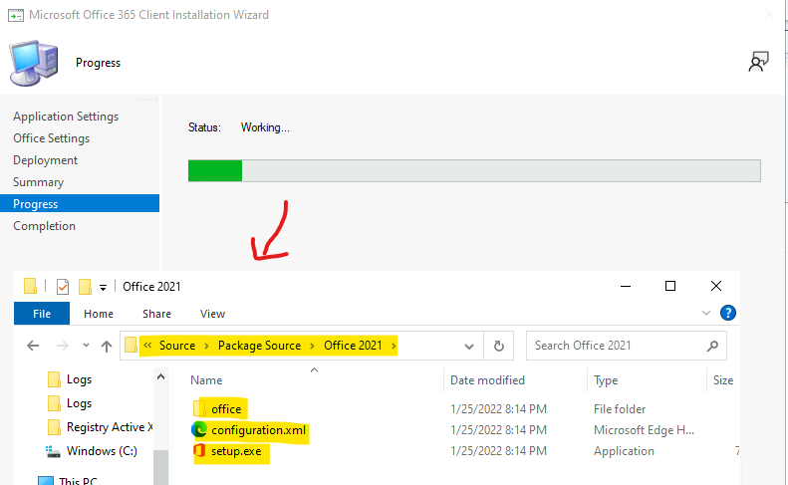Viewport: 788px width, 485px height.
Task: Click the Search Office 2021 box
Action: coord(616,346)
